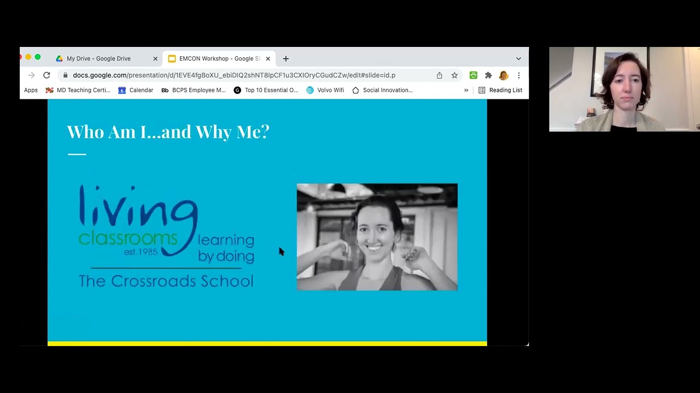Viewport: 700px width, 393px height.
Task: Reload the current page
Action: [x=46, y=75]
